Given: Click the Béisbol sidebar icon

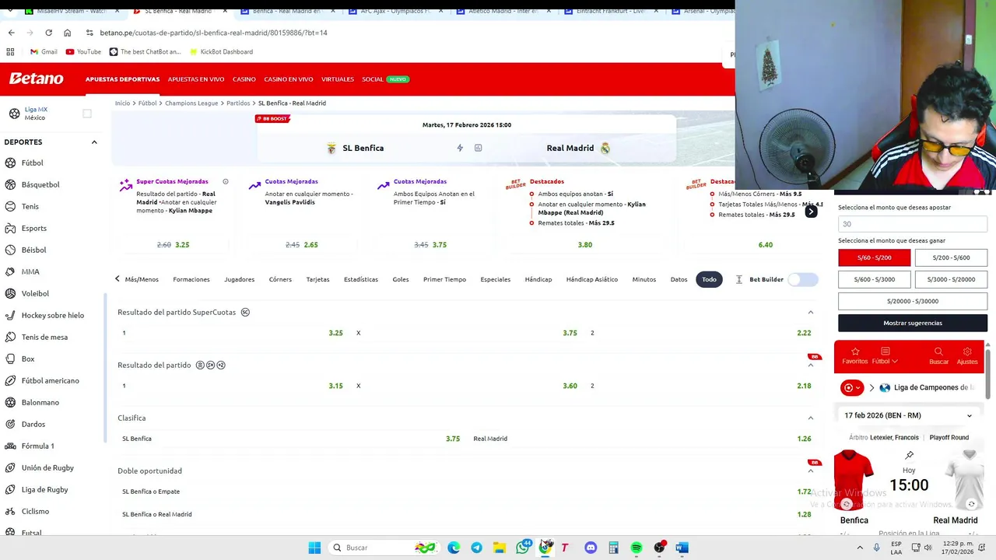Looking at the screenshot, I should (11, 250).
